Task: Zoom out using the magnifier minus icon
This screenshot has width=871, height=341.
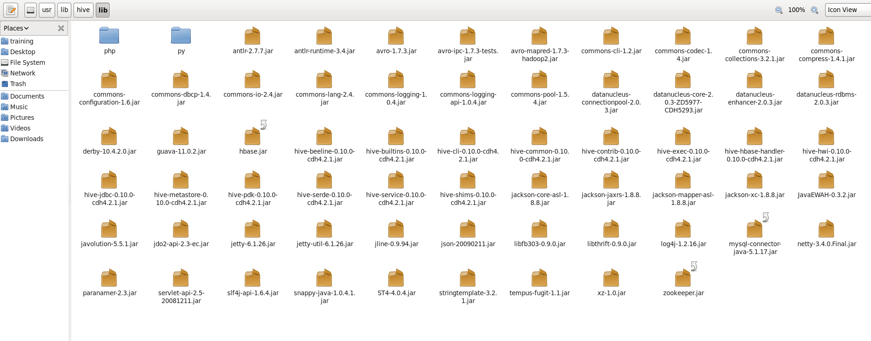Action: [x=779, y=10]
